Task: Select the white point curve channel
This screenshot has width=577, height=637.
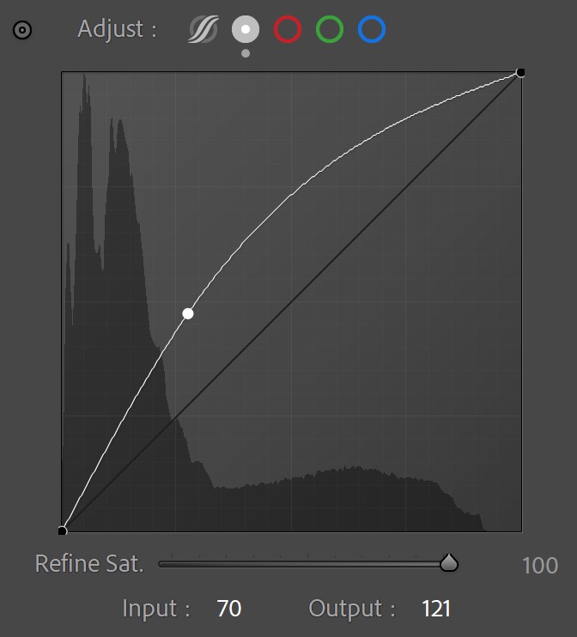Action: [x=246, y=30]
